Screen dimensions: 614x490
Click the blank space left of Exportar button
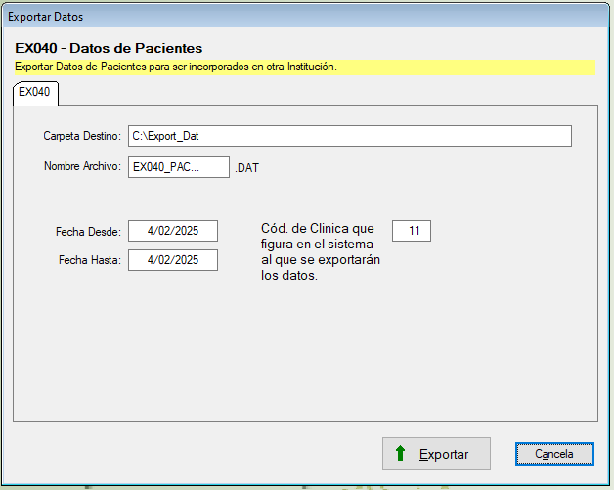click(x=196, y=454)
